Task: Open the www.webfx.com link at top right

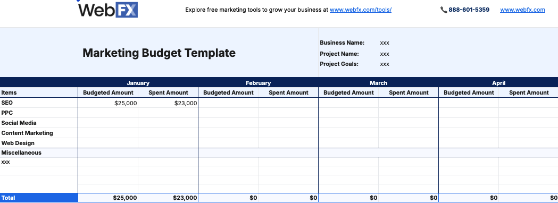Action: [x=522, y=10]
